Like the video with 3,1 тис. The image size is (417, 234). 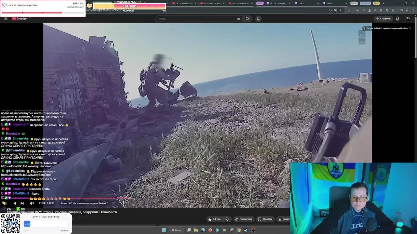[214, 219]
